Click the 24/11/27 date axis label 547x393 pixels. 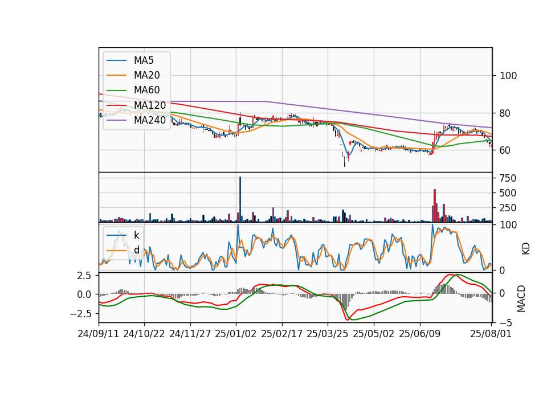coord(190,334)
